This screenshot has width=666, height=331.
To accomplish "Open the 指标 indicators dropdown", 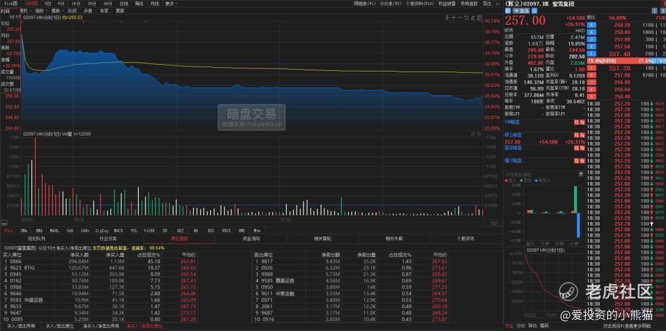I will click(x=41, y=10).
